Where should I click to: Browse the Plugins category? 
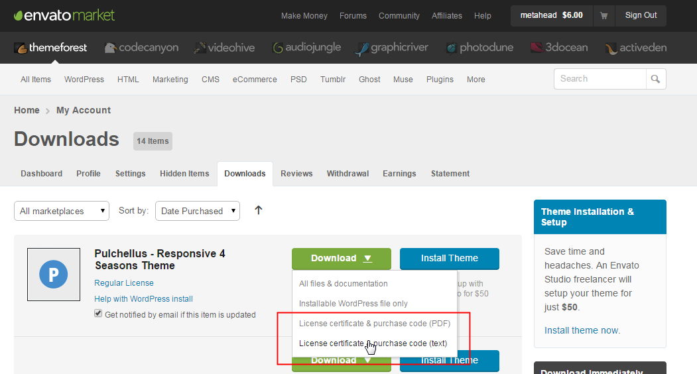tap(440, 80)
